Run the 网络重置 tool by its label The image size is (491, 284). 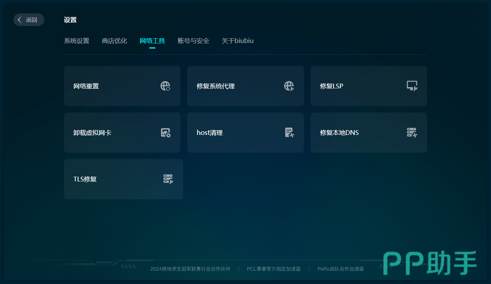pos(86,86)
